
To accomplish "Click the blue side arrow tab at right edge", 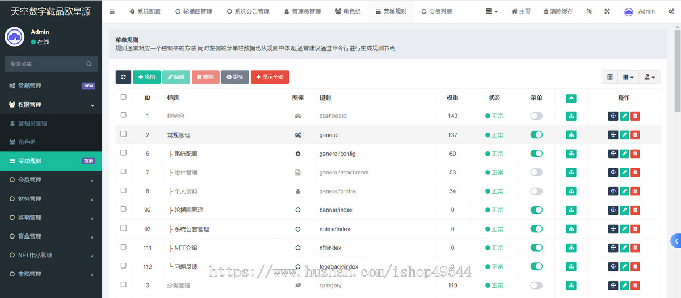I will click(x=676, y=240).
